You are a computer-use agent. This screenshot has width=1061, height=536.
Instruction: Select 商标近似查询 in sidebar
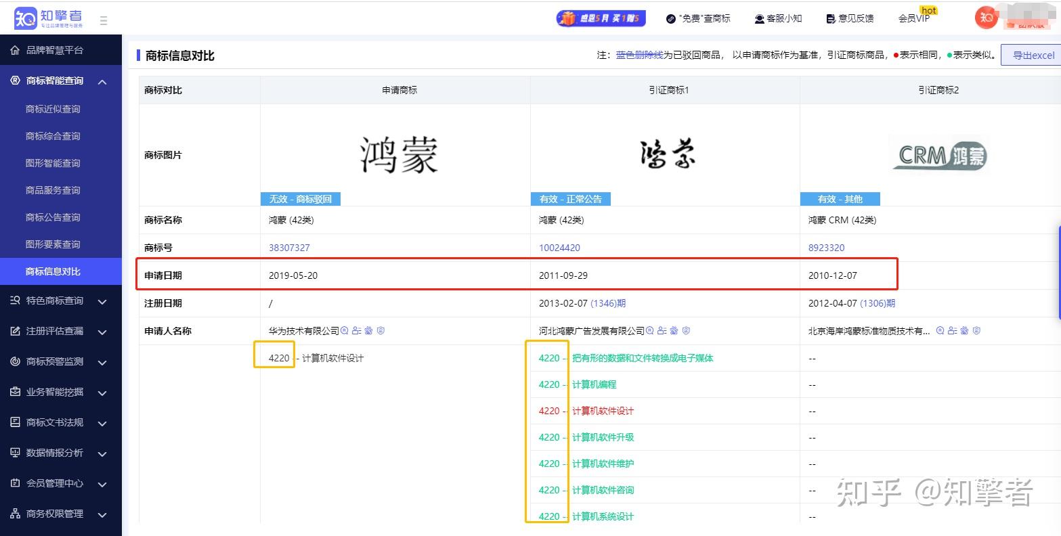(53, 109)
